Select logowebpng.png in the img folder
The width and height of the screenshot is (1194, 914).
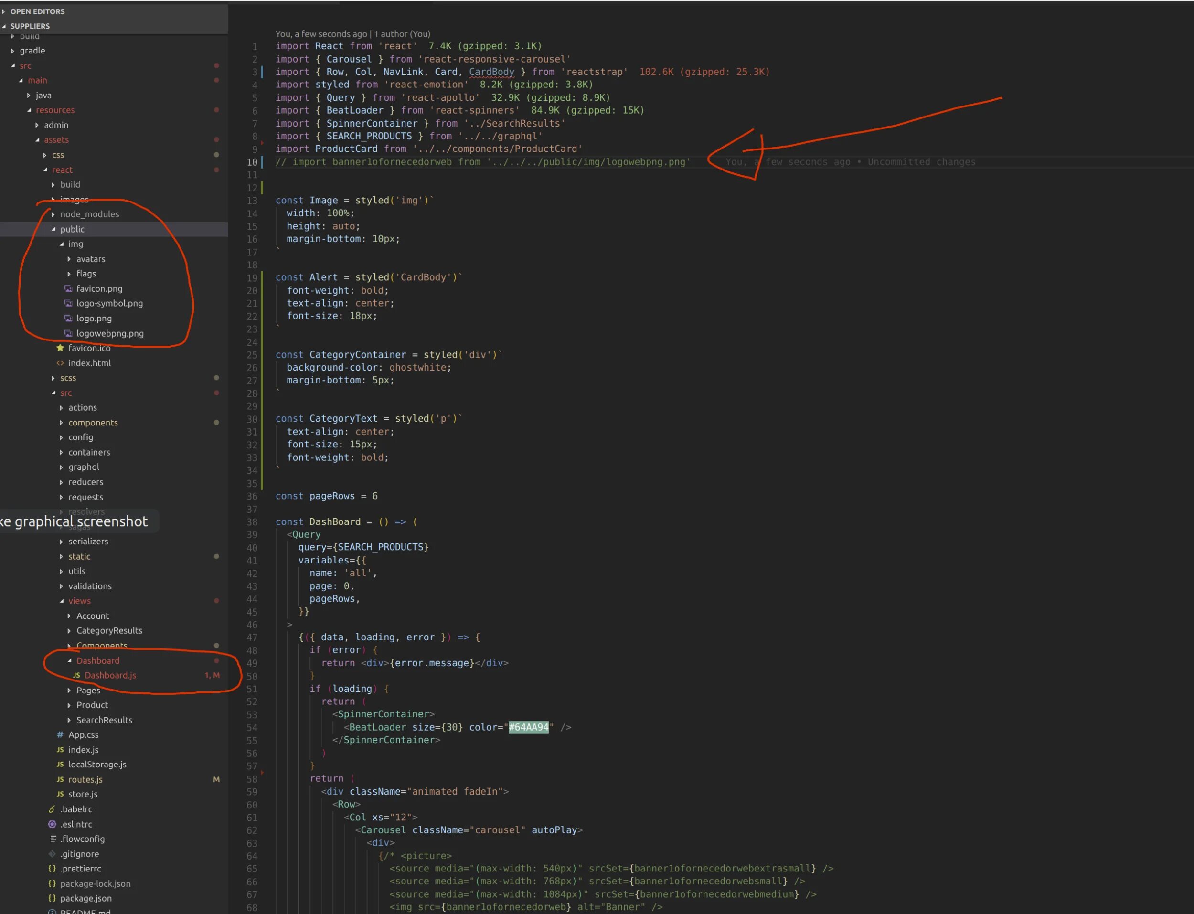[108, 333]
